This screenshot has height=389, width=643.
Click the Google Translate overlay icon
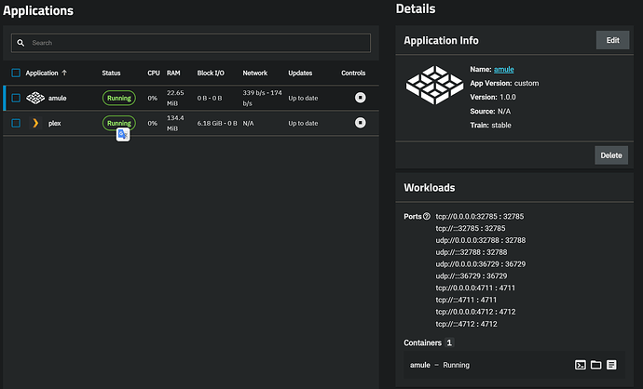pos(123,134)
